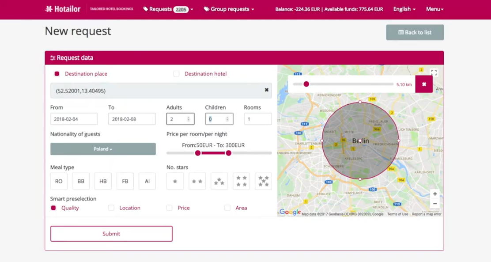Toggle the Price smart preselection
491x262 pixels.
pyautogui.click(x=169, y=208)
